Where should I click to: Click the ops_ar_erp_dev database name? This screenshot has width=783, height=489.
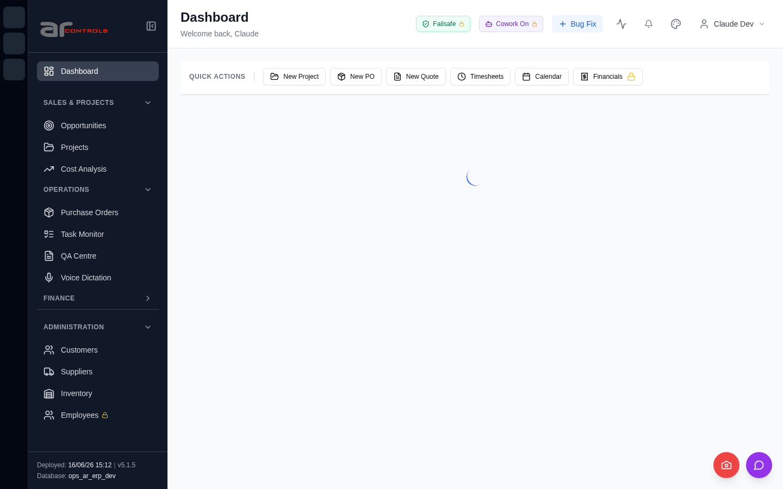pyautogui.click(x=92, y=476)
